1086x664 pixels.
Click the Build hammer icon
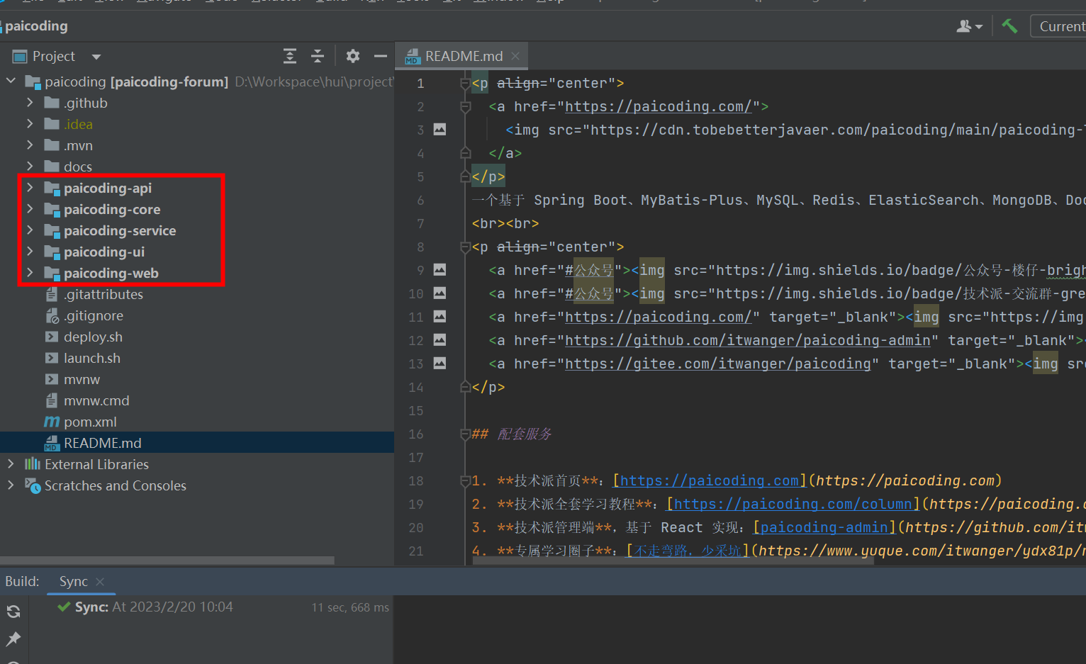click(x=1009, y=26)
